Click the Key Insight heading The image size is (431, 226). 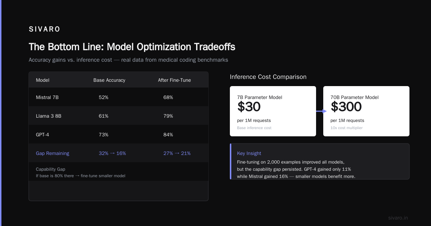coord(249,153)
